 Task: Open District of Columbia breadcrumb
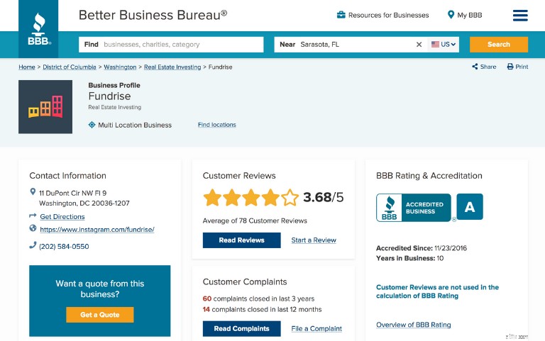point(69,67)
